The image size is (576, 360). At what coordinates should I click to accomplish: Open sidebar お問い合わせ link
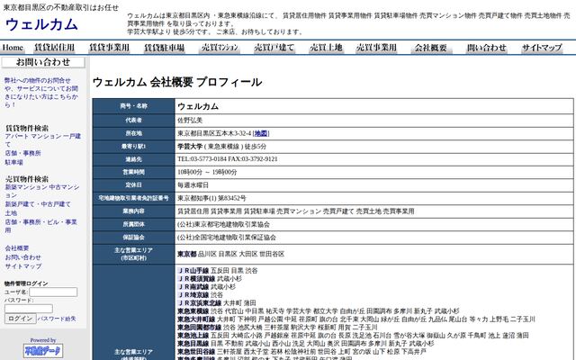(22, 257)
